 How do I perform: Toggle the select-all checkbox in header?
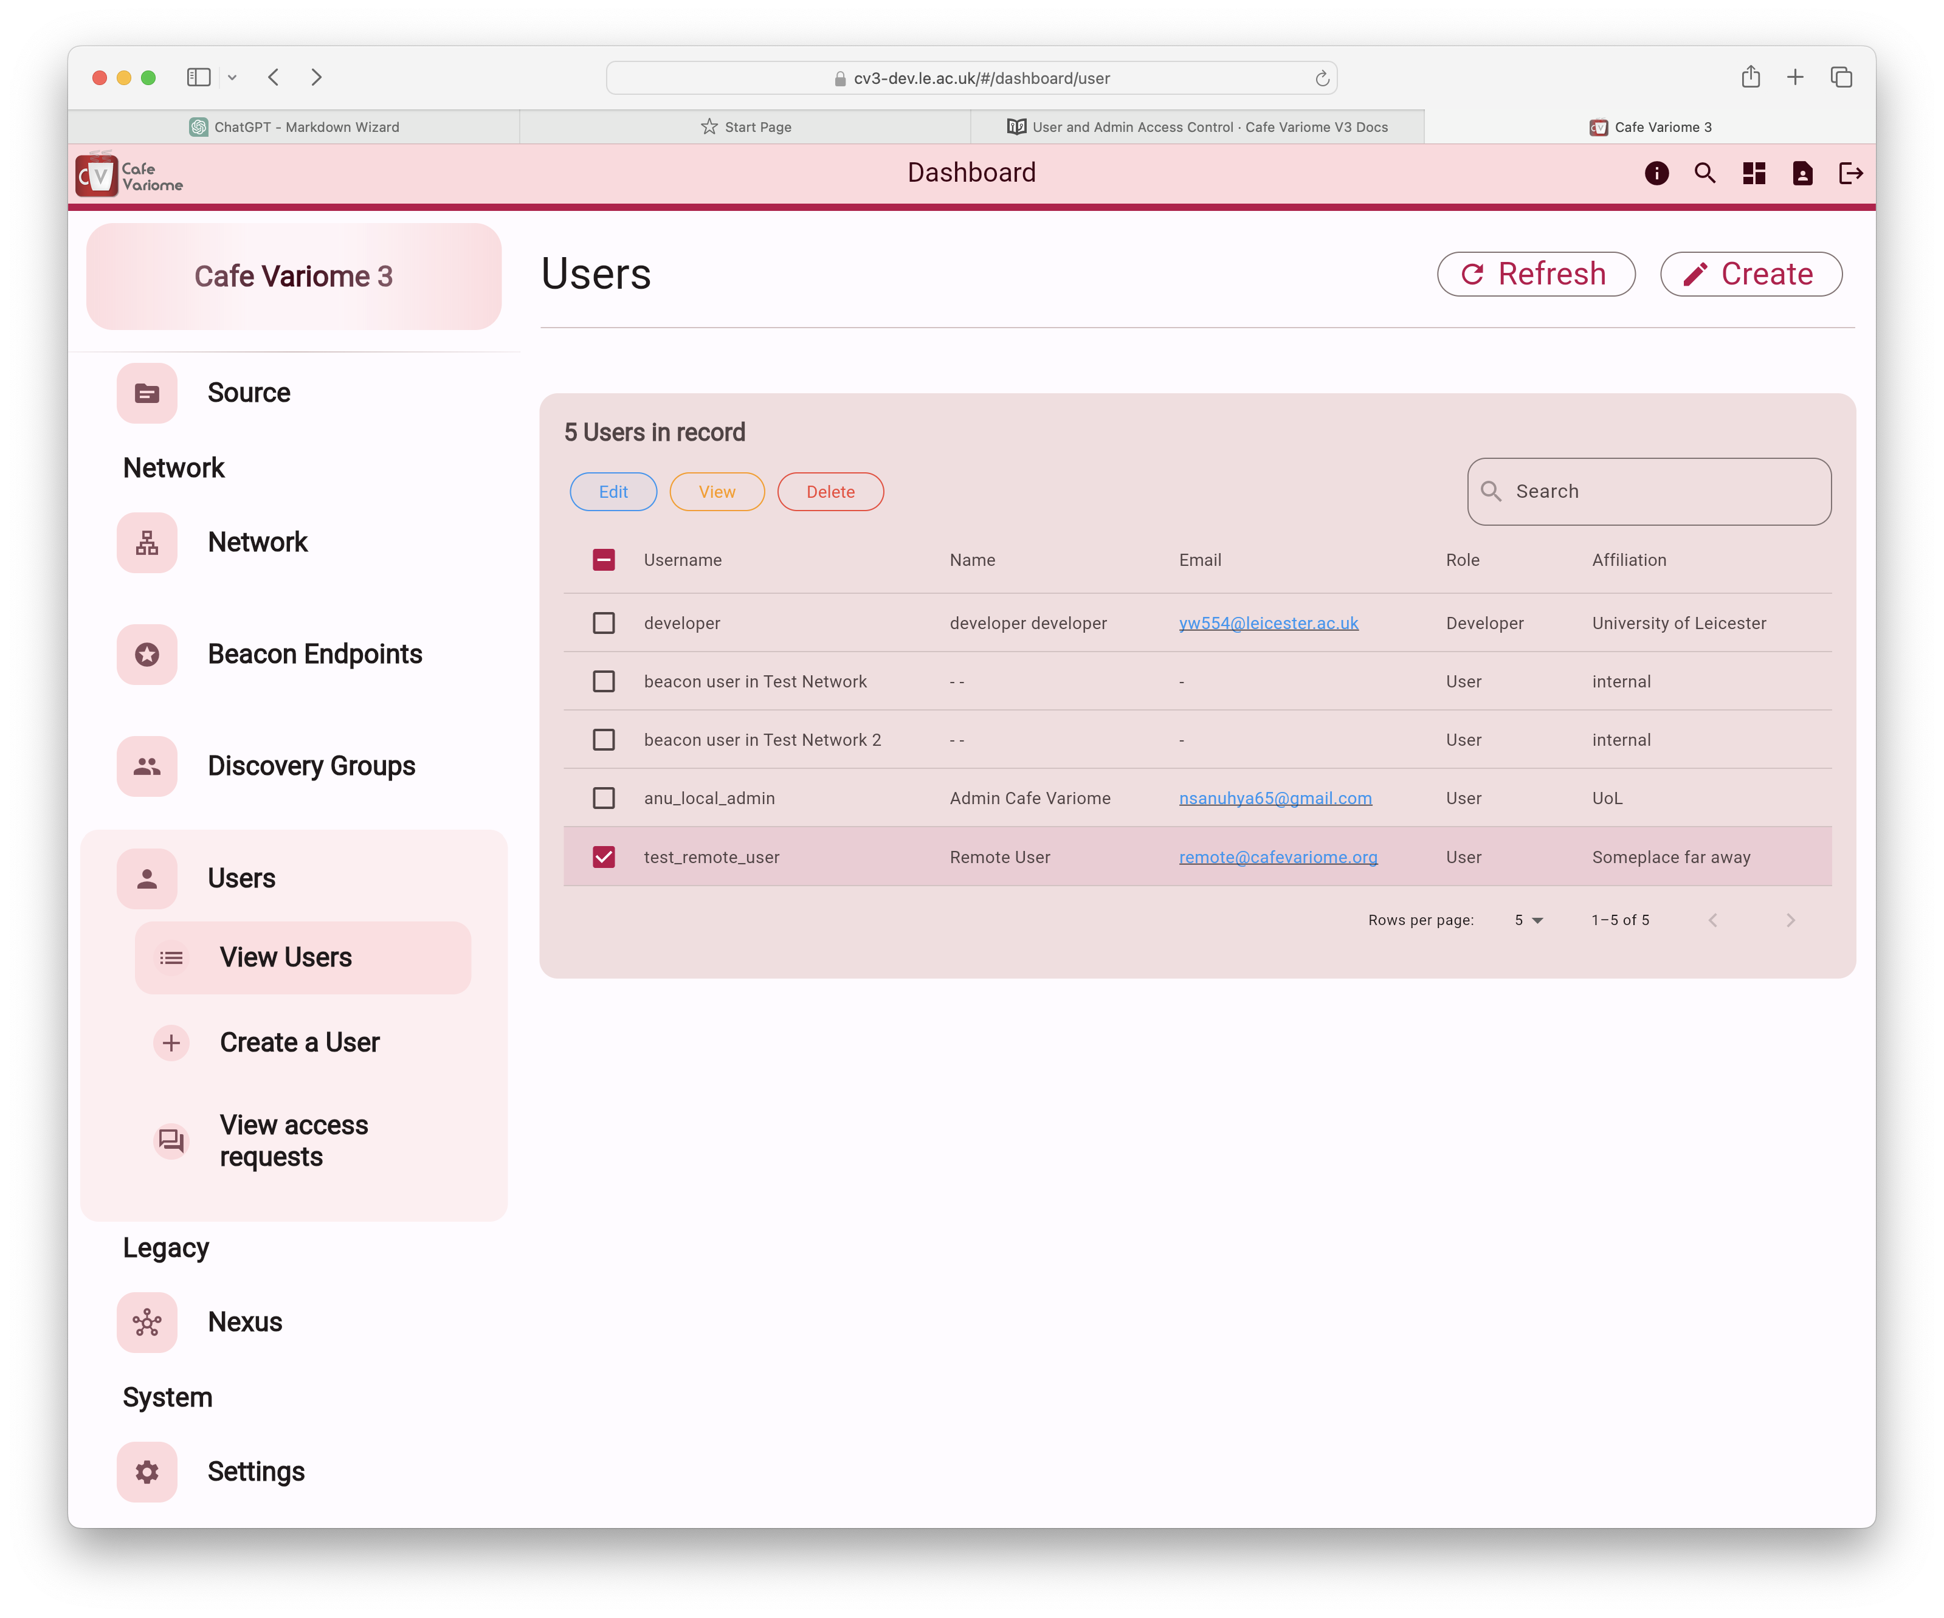[x=604, y=560]
